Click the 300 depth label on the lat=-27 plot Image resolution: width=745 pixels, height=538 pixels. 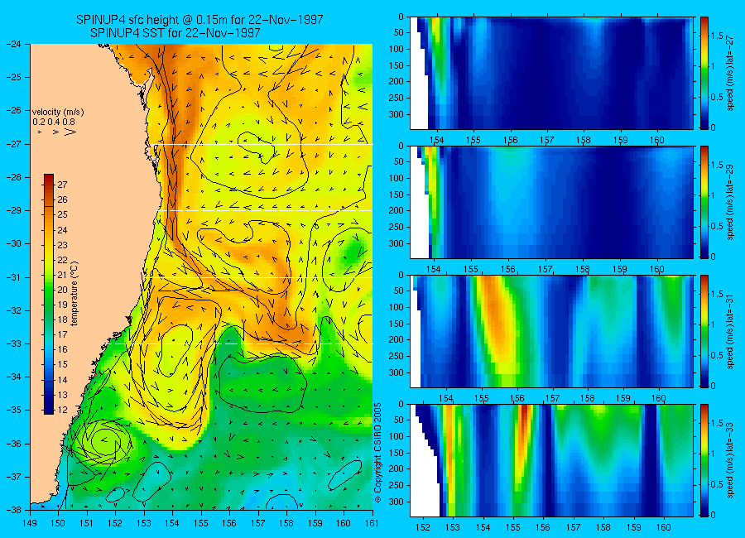pyautogui.click(x=397, y=114)
